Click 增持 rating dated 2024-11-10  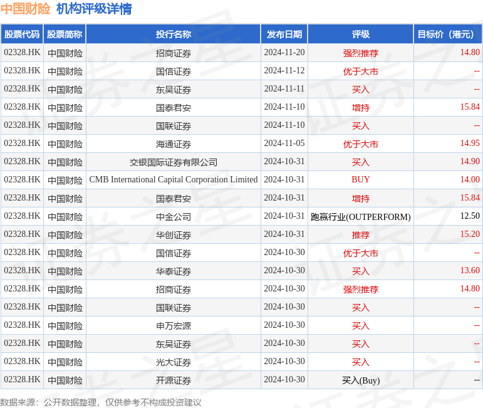click(x=361, y=108)
